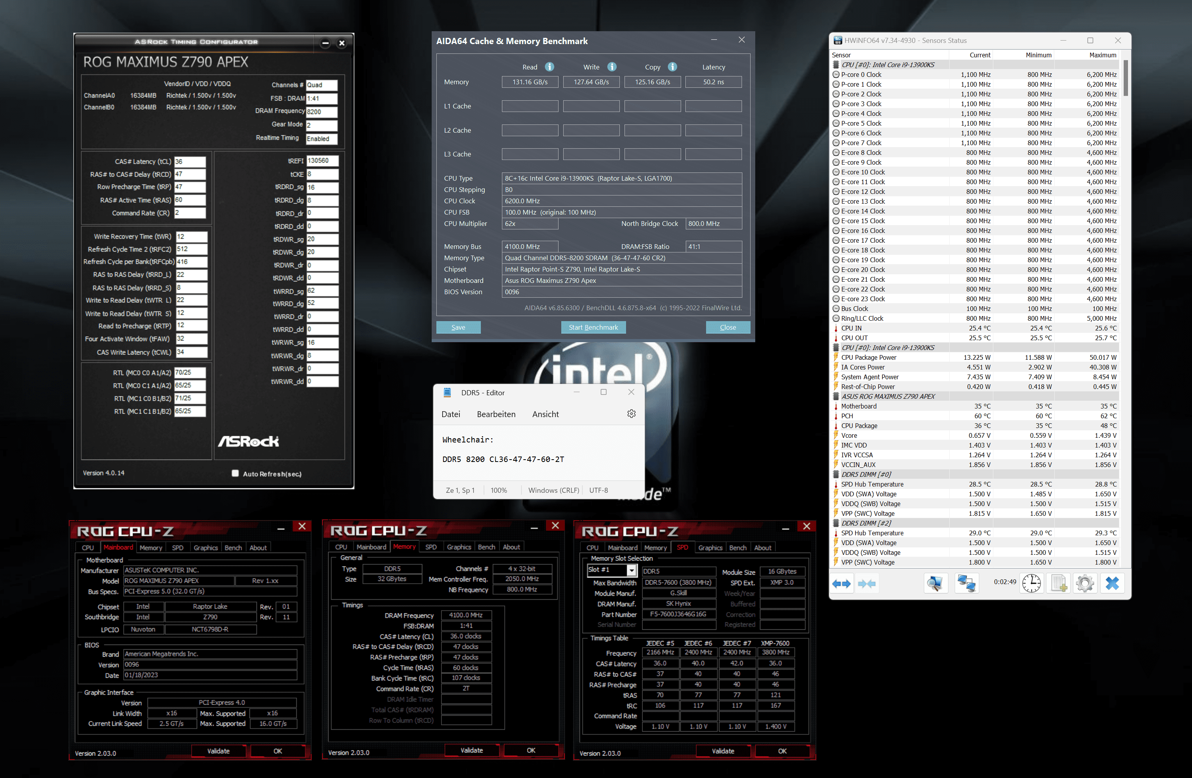Open SPD tab in Memory CPU-Z window
Image resolution: width=1192 pixels, height=778 pixels.
tap(431, 547)
